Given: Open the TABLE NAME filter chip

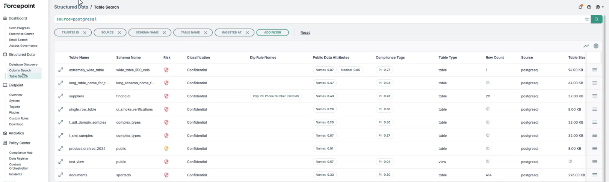Looking at the screenshot, I should pyautogui.click(x=190, y=33).
